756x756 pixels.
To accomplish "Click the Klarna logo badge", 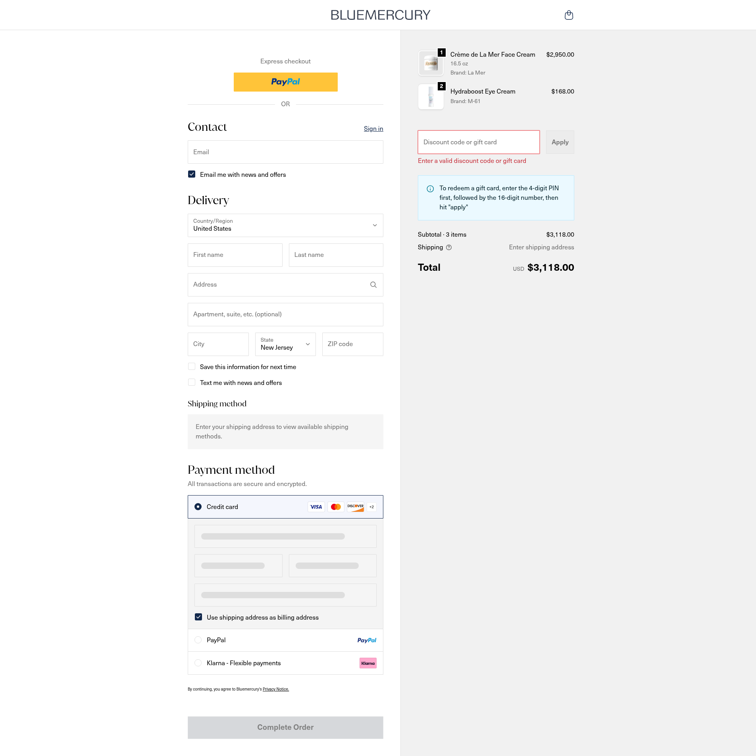I will pyautogui.click(x=368, y=663).
